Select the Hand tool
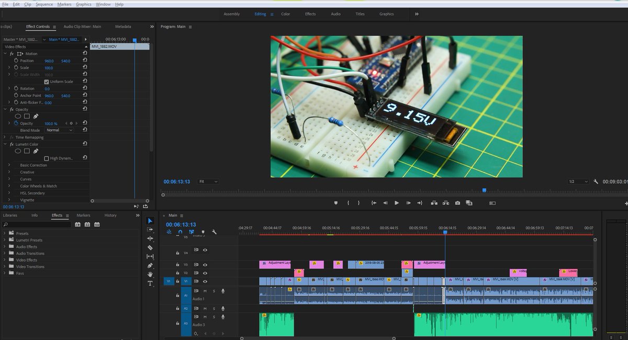Screen dimensions: 628x340 [150, 274]
